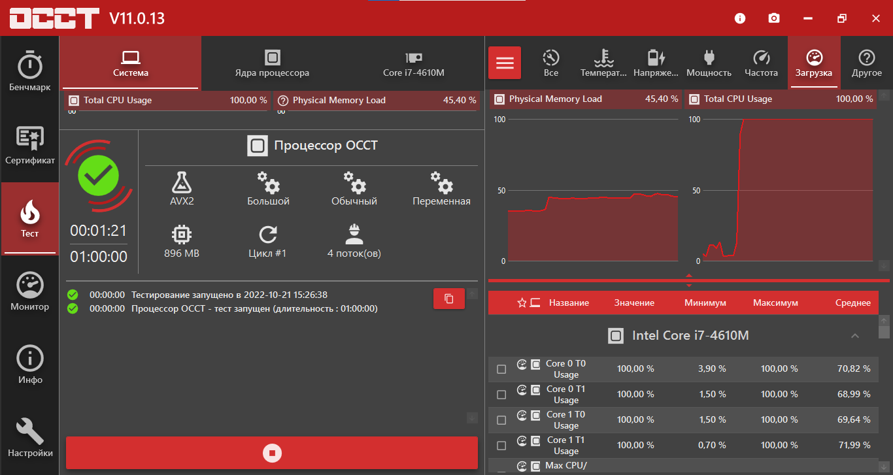Show Все sensors tab
893x475 pixels.
pos(551,63)
